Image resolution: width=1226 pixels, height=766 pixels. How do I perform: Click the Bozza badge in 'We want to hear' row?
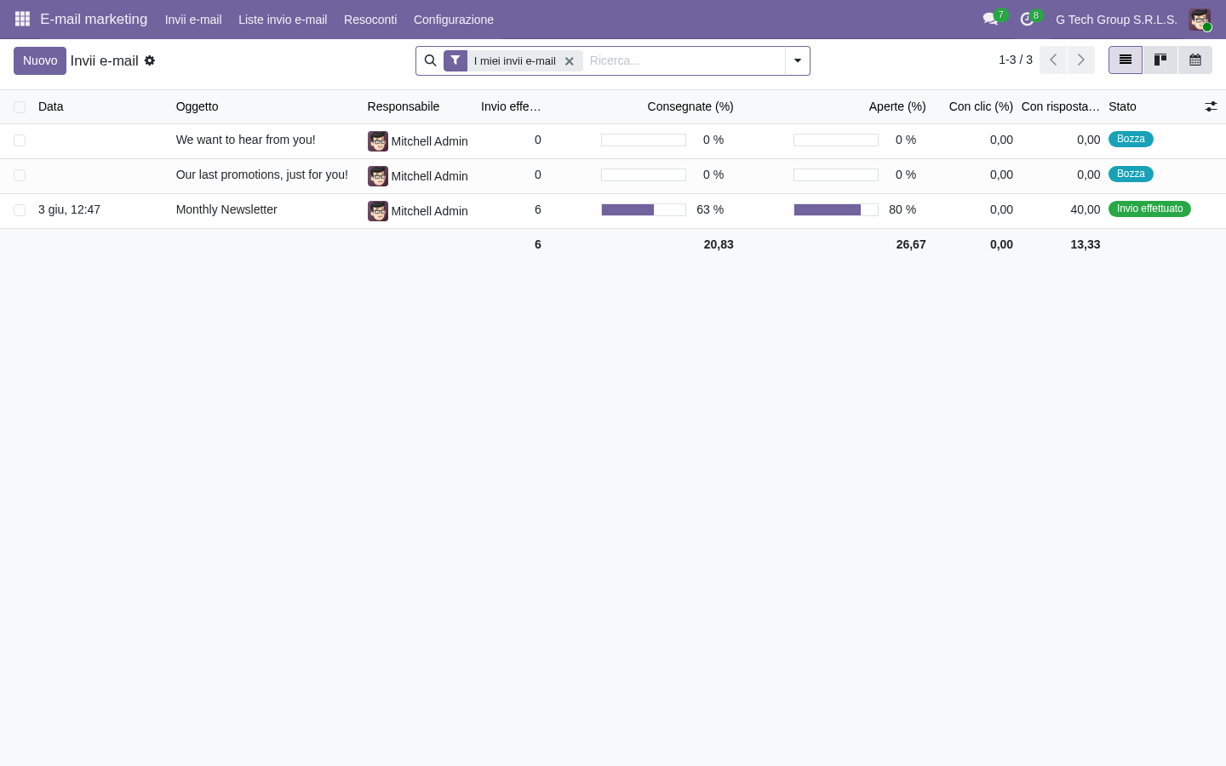(x=1131, y=139)
